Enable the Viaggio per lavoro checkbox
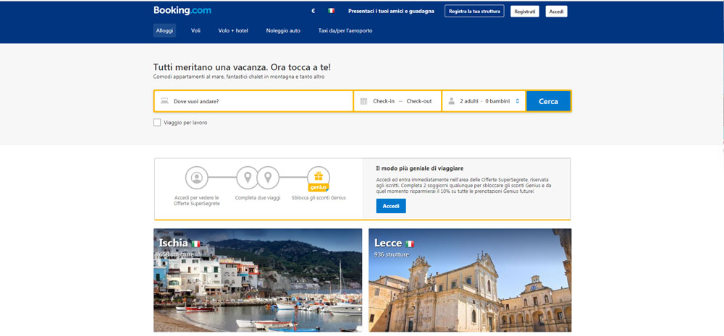The image size is (724, 336). click(157, 123)
